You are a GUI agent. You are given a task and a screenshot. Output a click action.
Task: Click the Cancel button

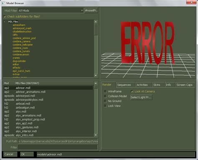(x=10, y=154)
